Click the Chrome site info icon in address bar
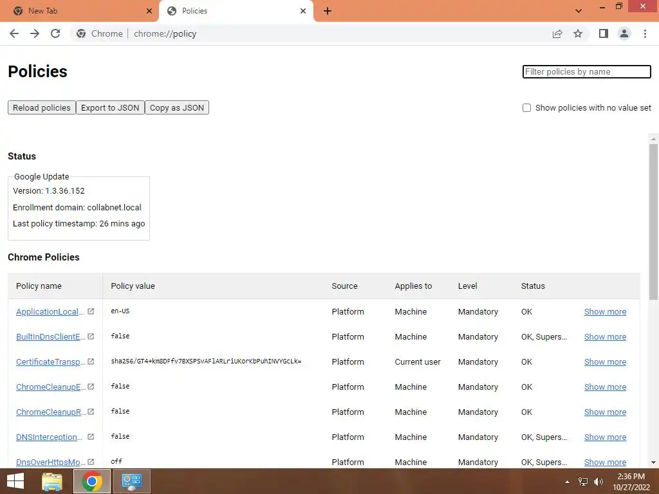 point(81,33)
